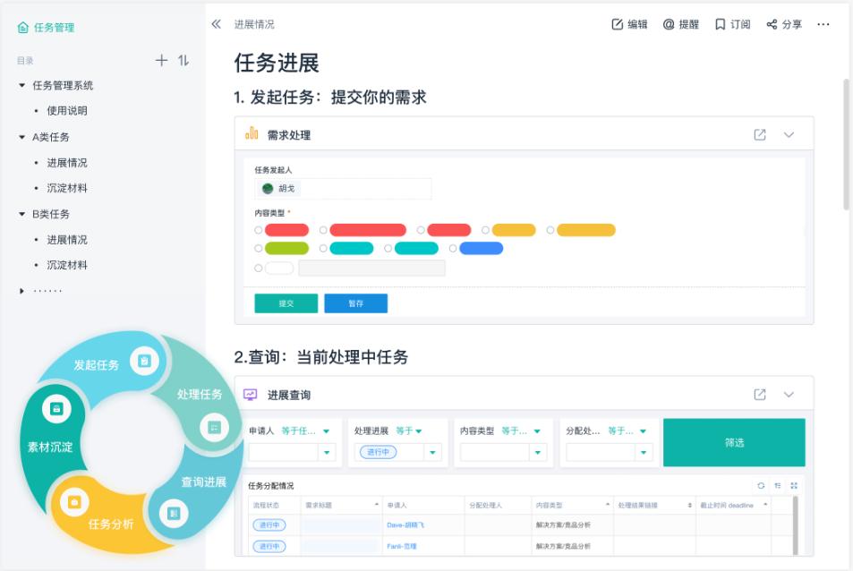Open 使用说明 page in sidebar

click(x=67, y=111)
